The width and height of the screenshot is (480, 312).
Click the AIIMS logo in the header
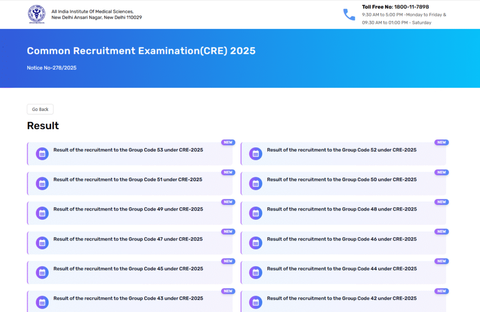pos(37,14)
